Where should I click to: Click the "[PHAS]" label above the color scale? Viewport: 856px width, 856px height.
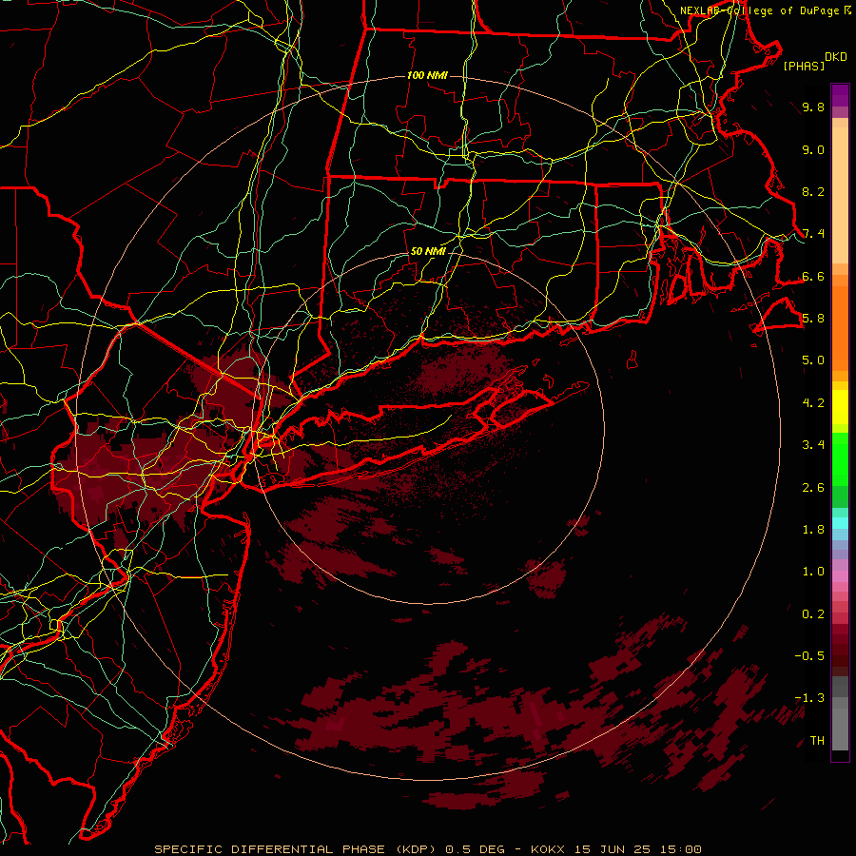pyautogui.click(x=804, y=66)
